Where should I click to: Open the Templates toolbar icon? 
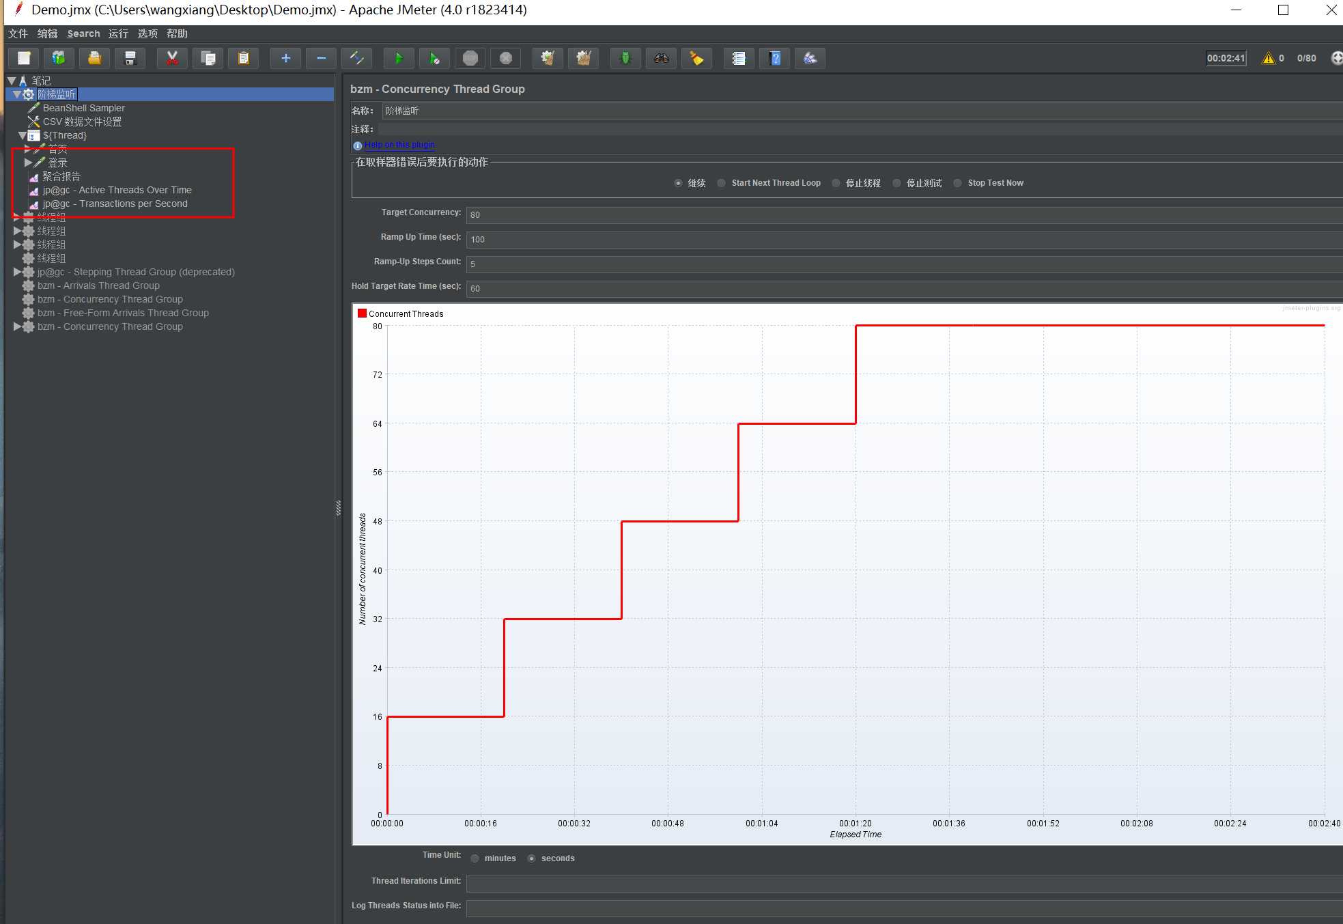(59, 58)
